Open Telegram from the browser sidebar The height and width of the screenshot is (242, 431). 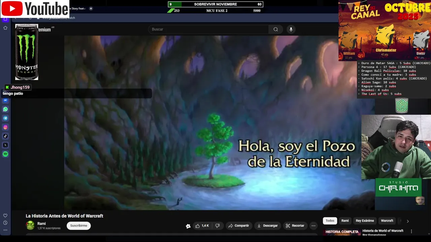pyautogui.click(x=5, y=118)
